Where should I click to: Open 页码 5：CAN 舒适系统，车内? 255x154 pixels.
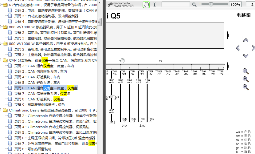pos(37,83)
